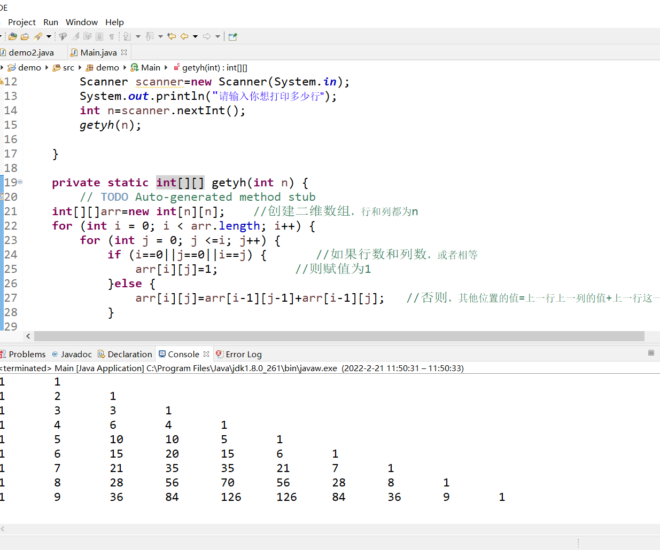
Task: Select the src breadcrumb entry
Action: [x=68, y=67]
